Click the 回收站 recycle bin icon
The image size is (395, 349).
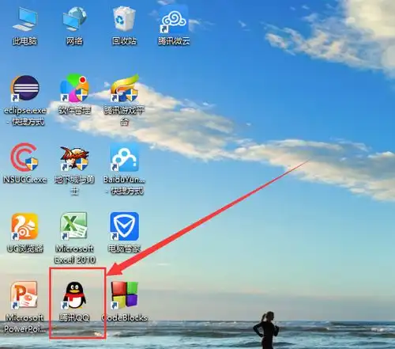pyautogui.click(x=124, y=19)
